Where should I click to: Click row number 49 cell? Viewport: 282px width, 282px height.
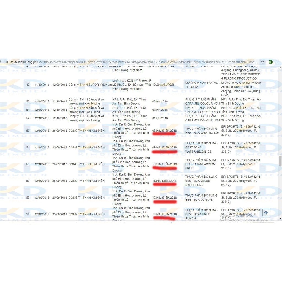(28, 85)
